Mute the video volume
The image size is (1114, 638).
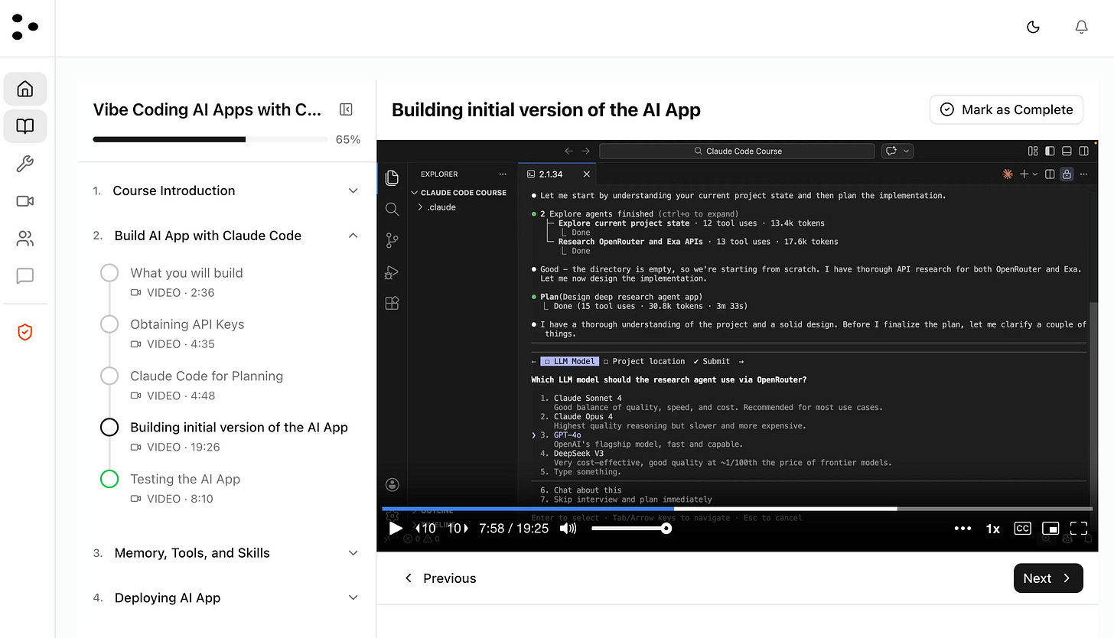click(x=568, y=528)
